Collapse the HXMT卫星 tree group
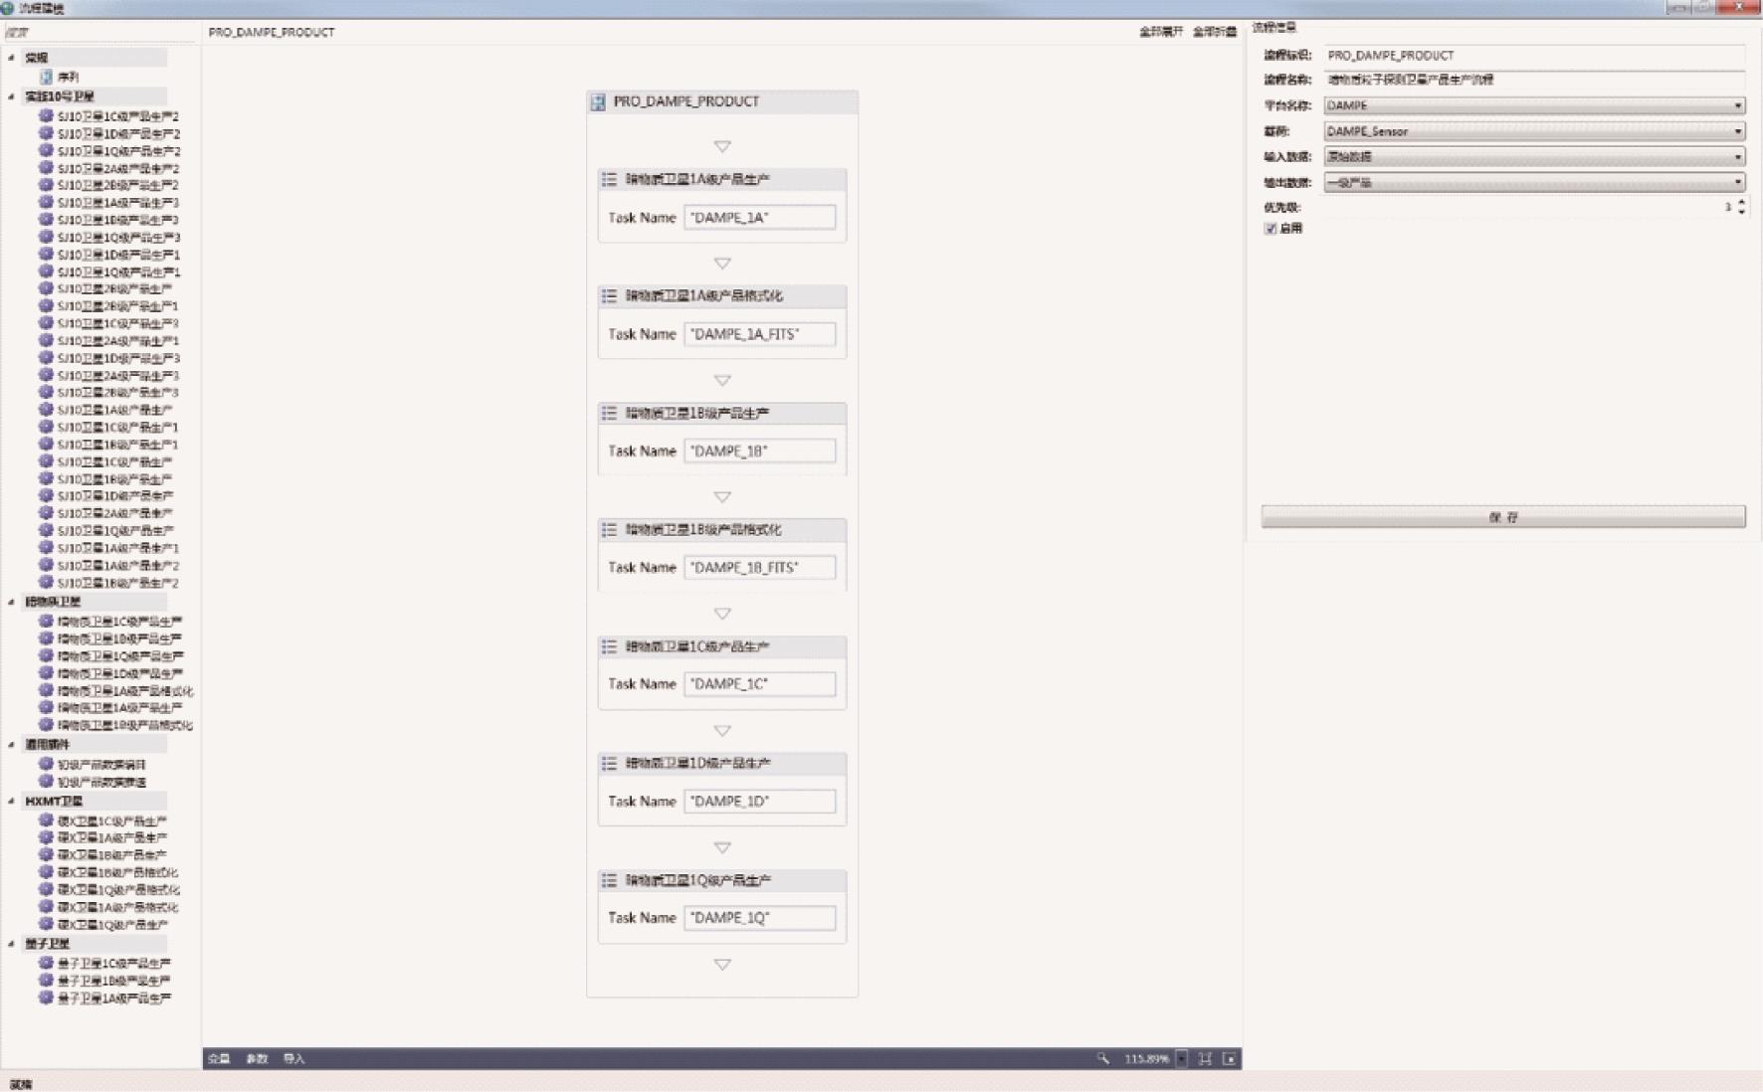The width and height of the screenshot is (1763, 1092). [12, 801]
